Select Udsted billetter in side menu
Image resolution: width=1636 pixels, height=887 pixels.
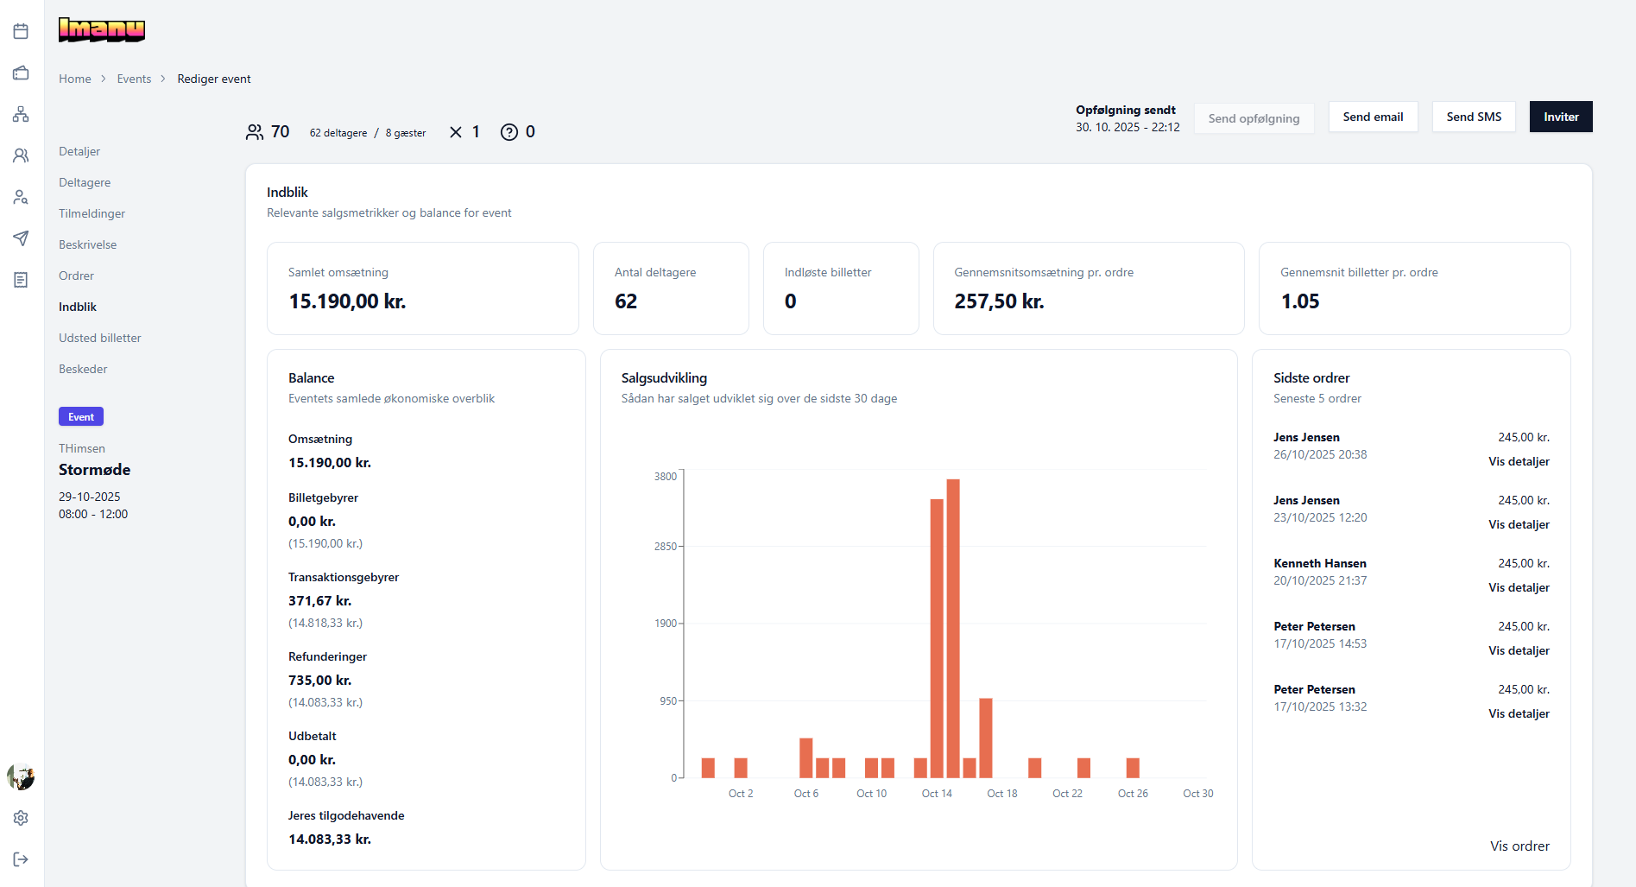(99, 338)
